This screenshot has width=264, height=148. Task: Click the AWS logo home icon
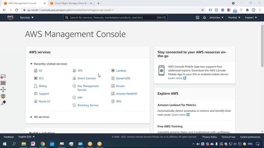(10, 17)
